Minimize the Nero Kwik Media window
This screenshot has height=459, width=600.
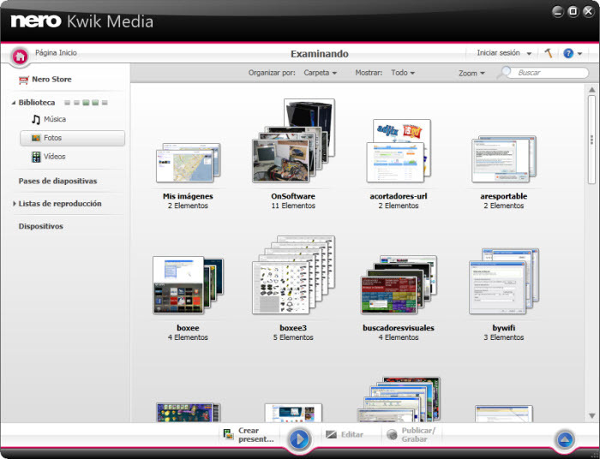click(558, 12)
